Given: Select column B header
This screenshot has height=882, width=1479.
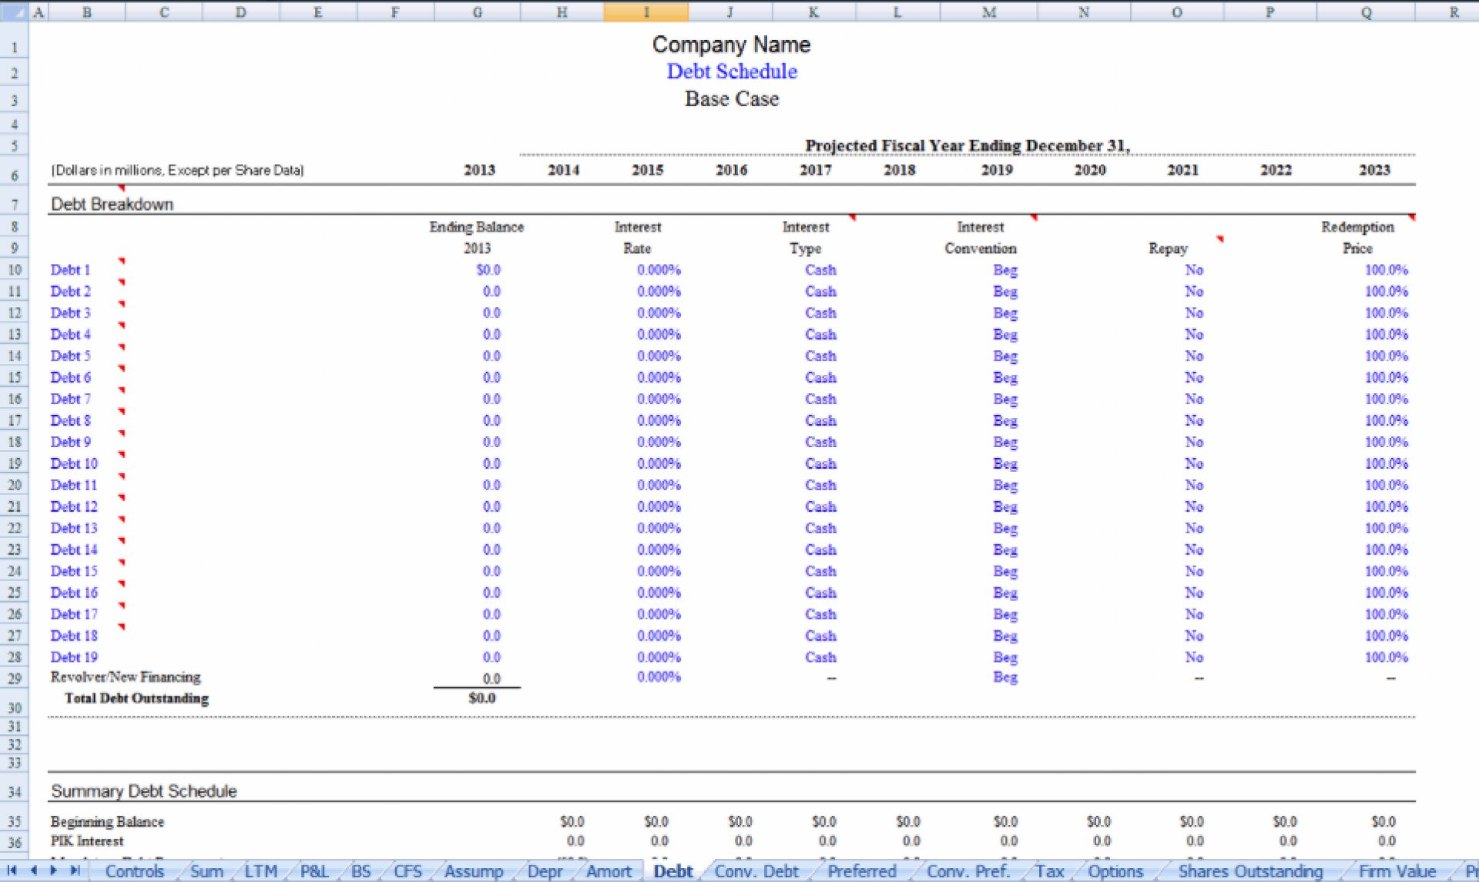Looking at the screenshot, I should pos(86,12).
